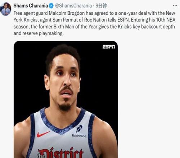Viewport: 180px width, 158px height.
Task: Click the ESPN logo watermark in photo
Action: coord(109,47)
